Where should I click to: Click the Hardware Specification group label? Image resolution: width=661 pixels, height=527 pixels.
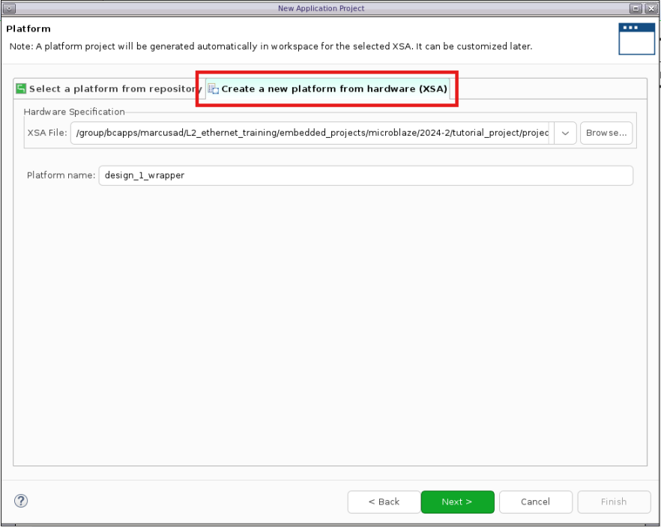tap(74, 112)
